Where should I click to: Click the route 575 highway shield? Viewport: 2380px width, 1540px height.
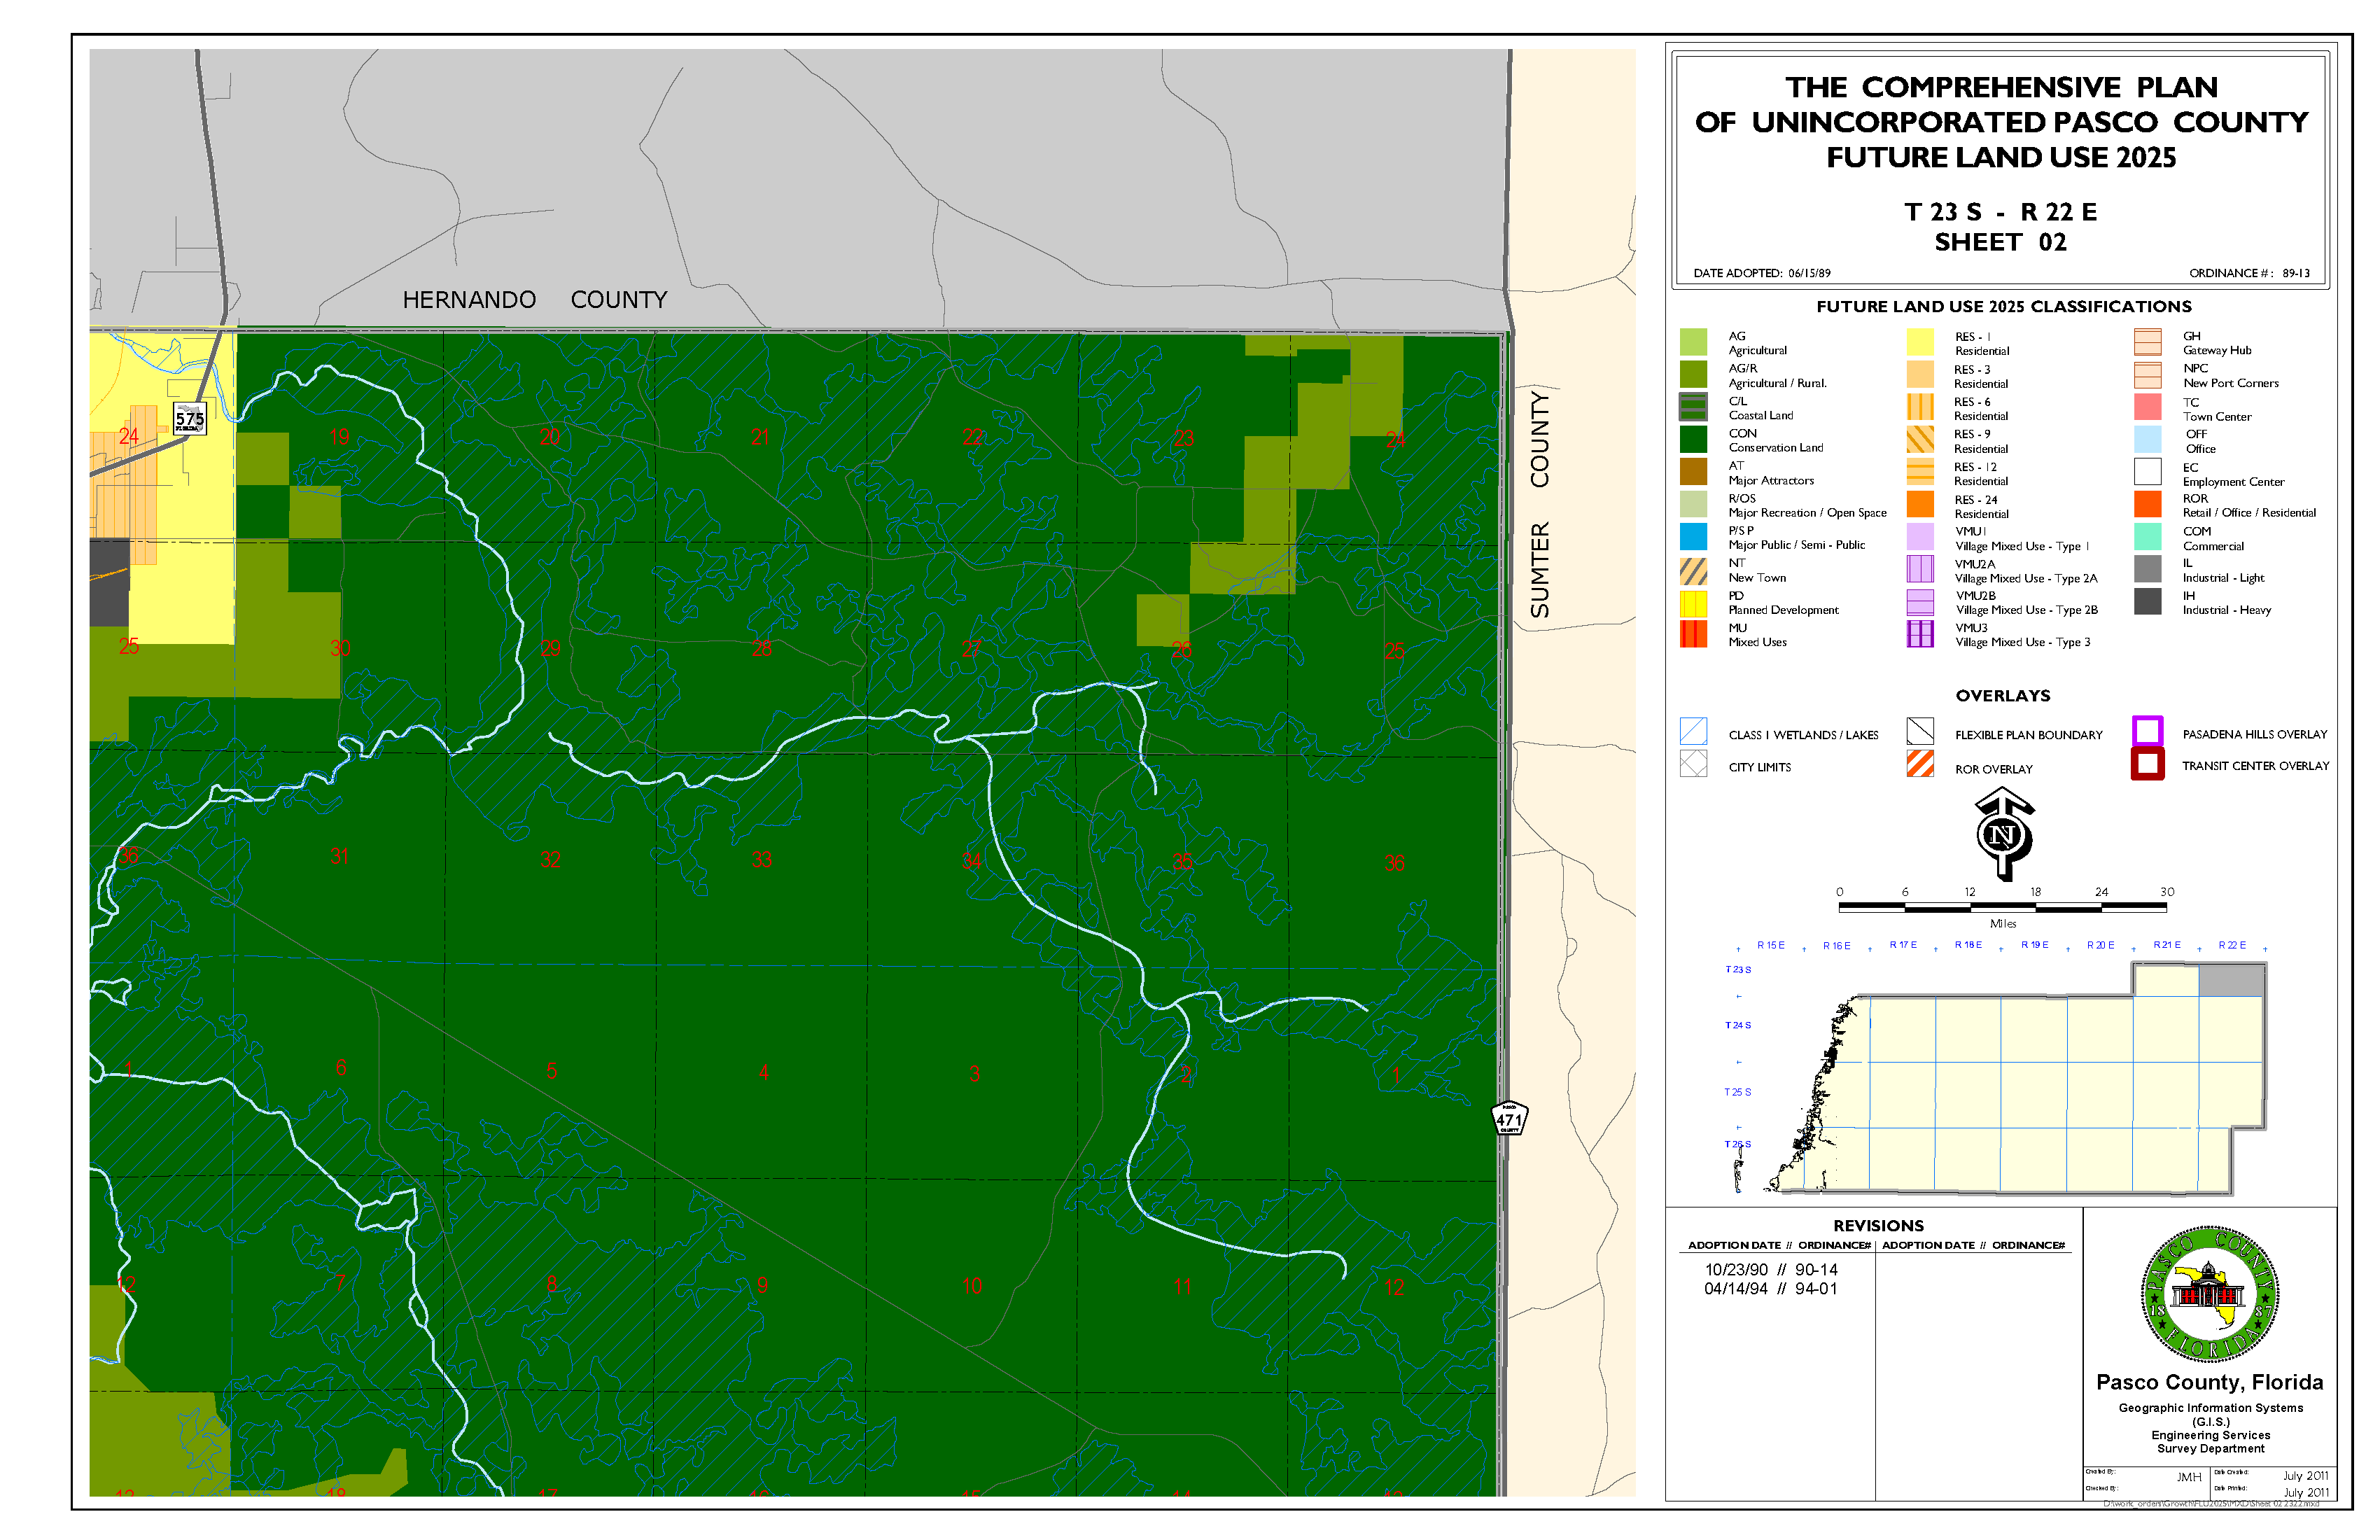189,419
